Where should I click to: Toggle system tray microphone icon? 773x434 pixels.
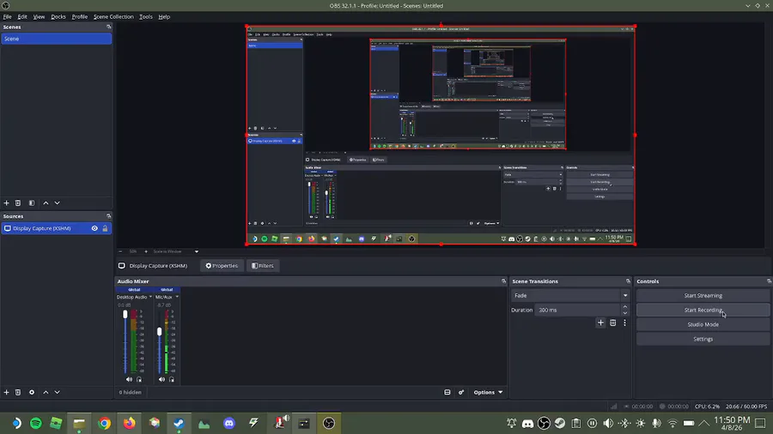point(657,423)
